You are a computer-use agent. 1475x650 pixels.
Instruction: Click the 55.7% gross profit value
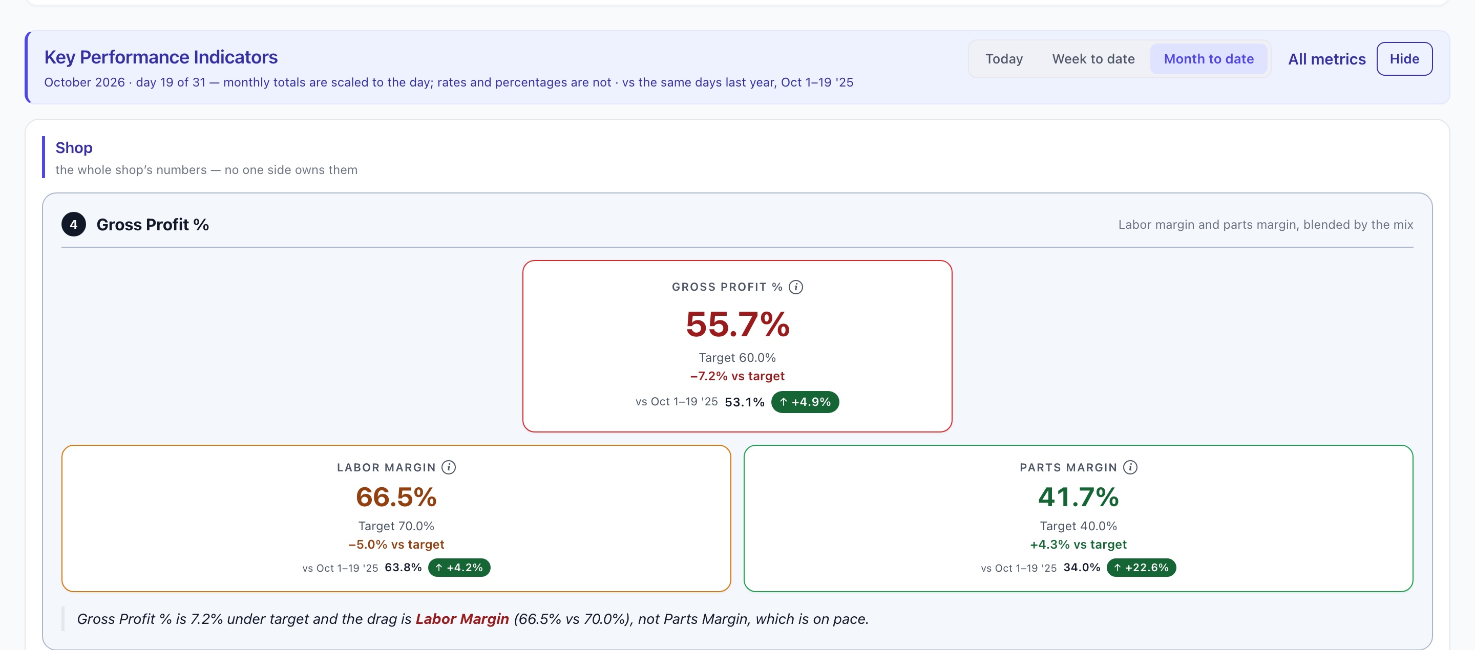pyautogui.click(x=737, y=324)
